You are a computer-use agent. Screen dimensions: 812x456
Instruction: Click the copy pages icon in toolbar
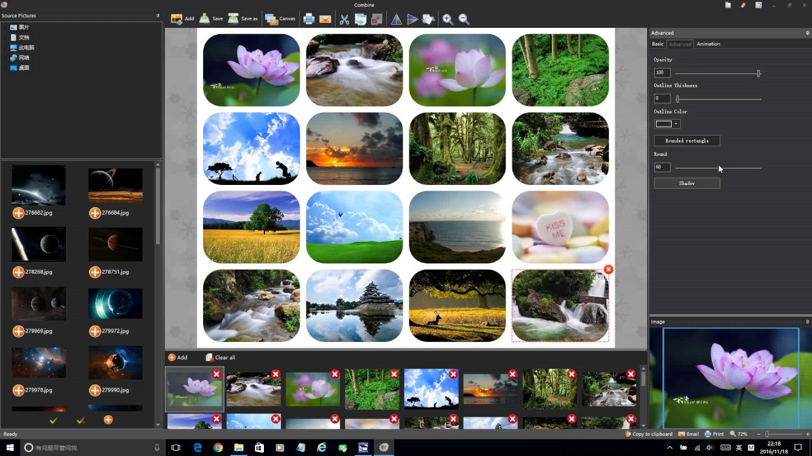pyautogui.click(x=360, y=19)
